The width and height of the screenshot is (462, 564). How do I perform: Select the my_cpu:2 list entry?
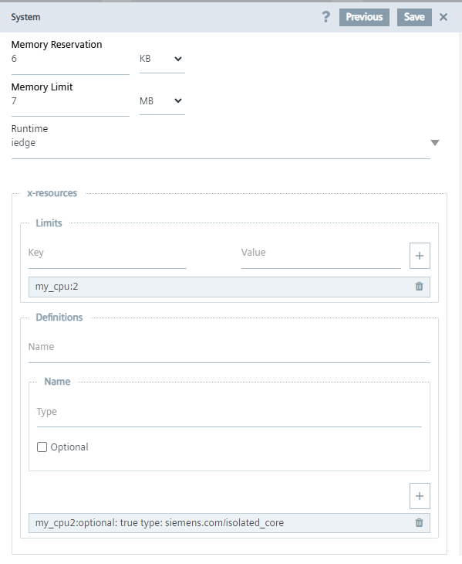[229, 287]
